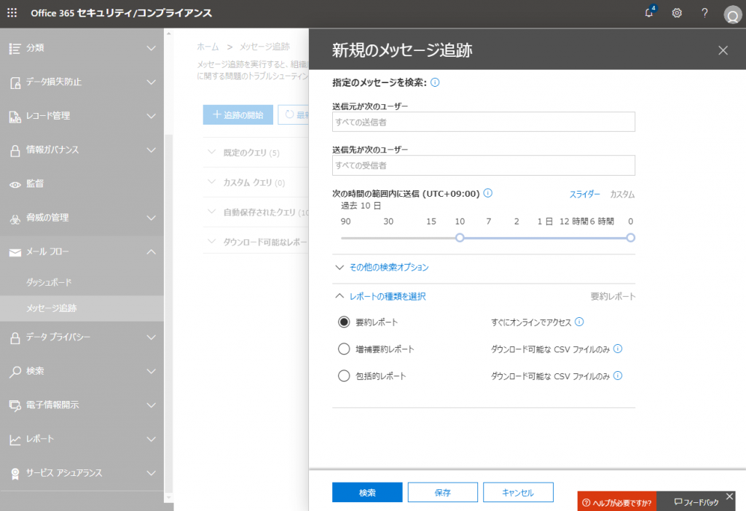The width and height of the screenshot is (746, 511).
Task: Expand the 分類 section chevron
Action: pyautogui.click(x=152, y=48)
